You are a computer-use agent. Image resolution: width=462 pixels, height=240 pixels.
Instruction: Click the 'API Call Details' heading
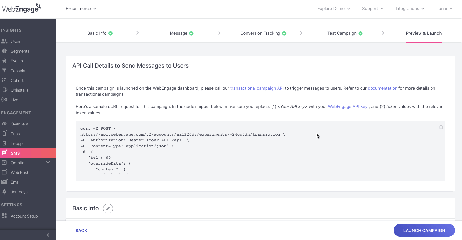130,66
